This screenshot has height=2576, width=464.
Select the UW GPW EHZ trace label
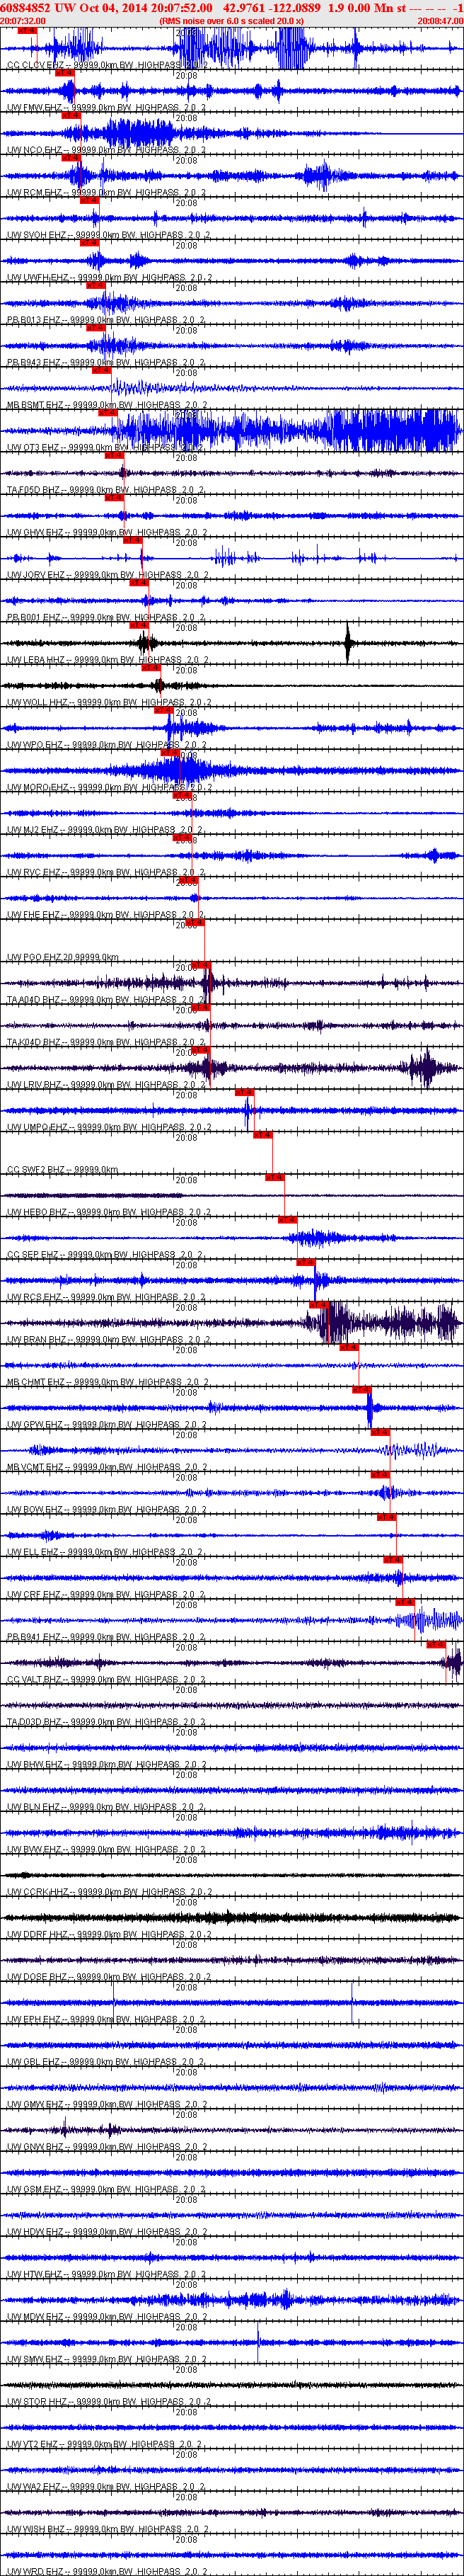coord(107,1425)
